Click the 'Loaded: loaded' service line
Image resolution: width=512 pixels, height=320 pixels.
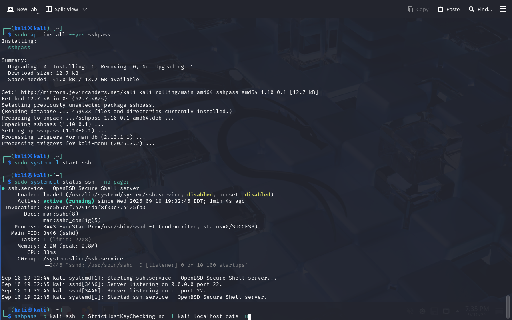[146, 195]
